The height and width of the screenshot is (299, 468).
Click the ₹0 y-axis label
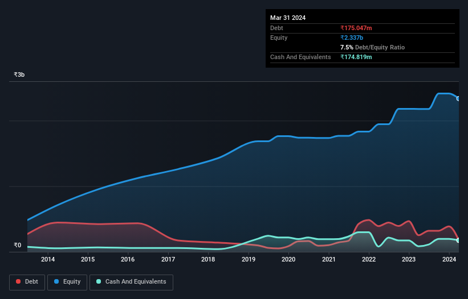point(17,245)
